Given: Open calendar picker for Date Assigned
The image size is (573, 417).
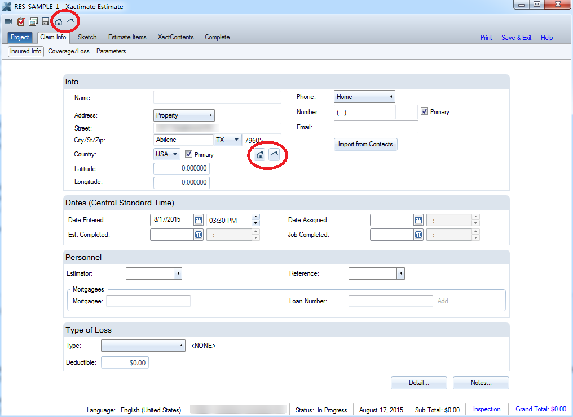Looking at the screenshot, I should [418, 220].
